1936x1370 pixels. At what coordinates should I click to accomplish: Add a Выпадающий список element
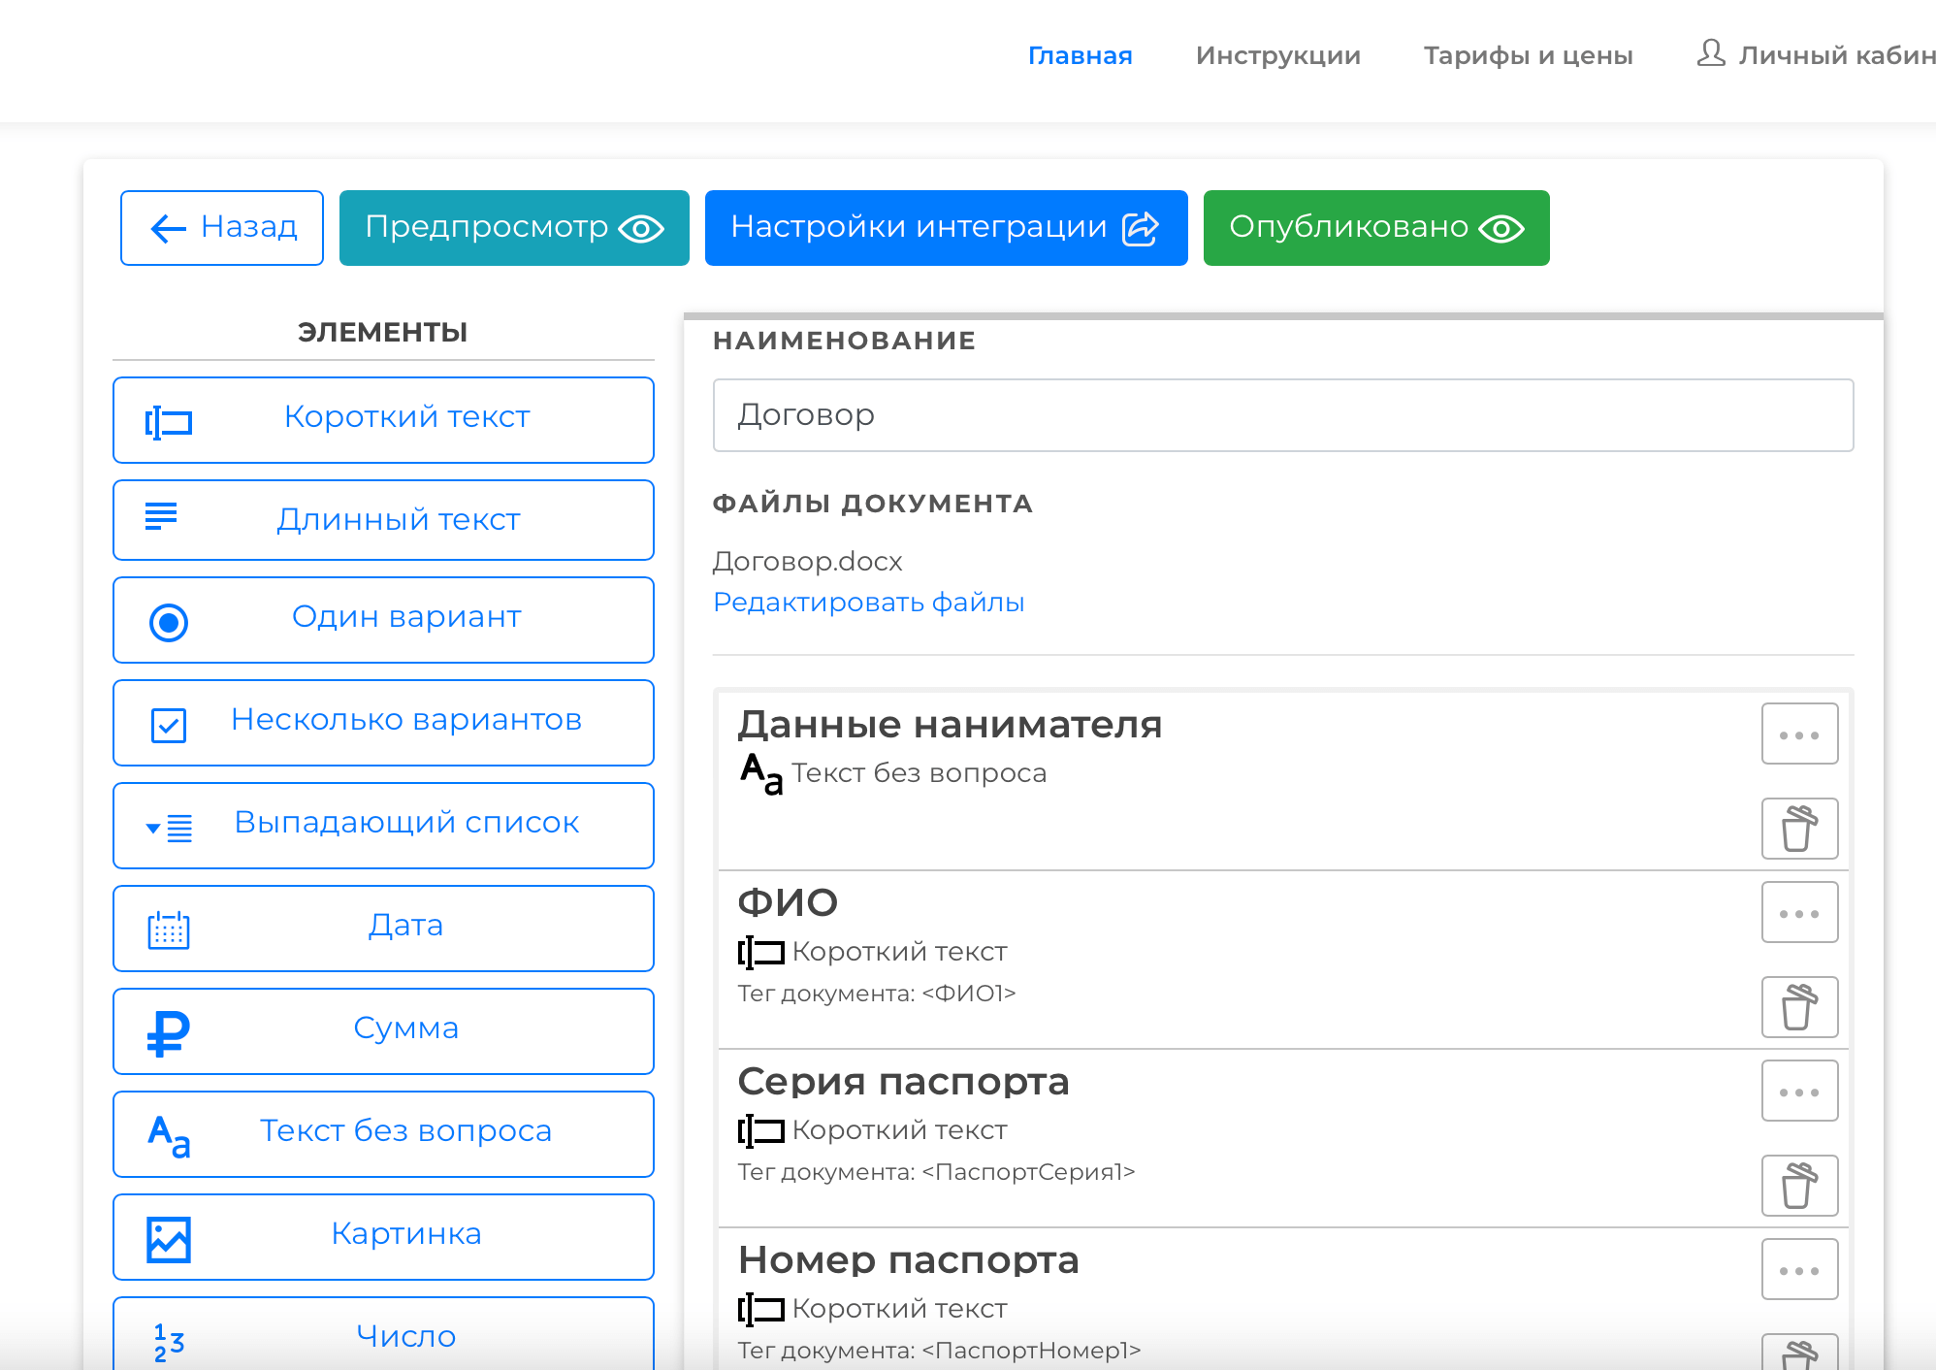383,826
